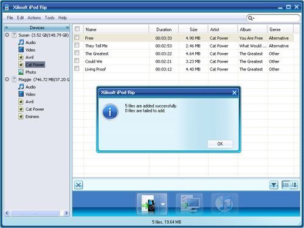304x228 pixels.
Task: Sort by the Duration column header
Action: [x=164, y=29]
